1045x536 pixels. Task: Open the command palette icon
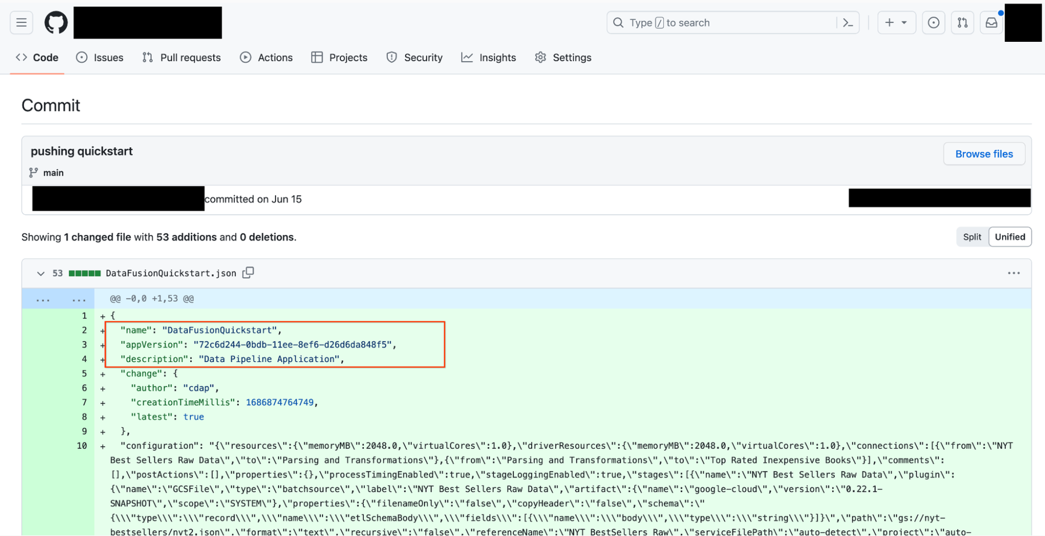pos(848,23)
